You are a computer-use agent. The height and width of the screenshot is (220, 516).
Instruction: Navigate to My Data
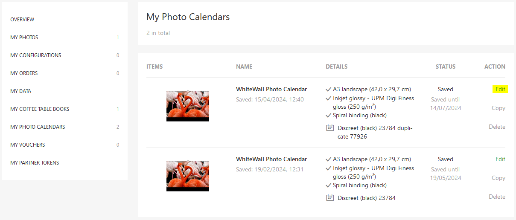coord(21,91)
